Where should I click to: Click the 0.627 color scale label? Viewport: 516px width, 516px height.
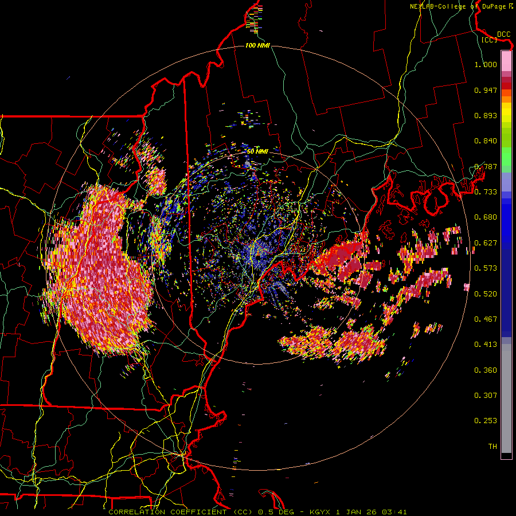point(486,243)
